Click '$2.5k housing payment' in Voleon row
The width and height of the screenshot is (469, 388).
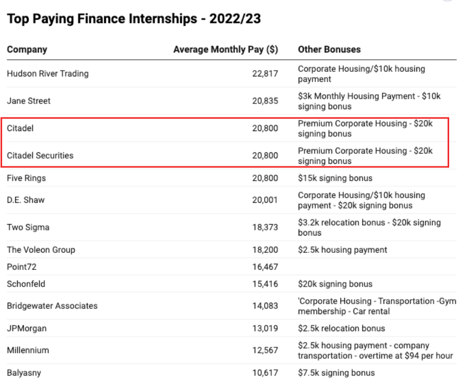click(342, 250)
